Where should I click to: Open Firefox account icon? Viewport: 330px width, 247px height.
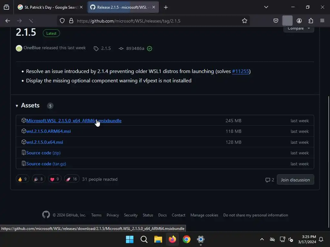(299, 21)
